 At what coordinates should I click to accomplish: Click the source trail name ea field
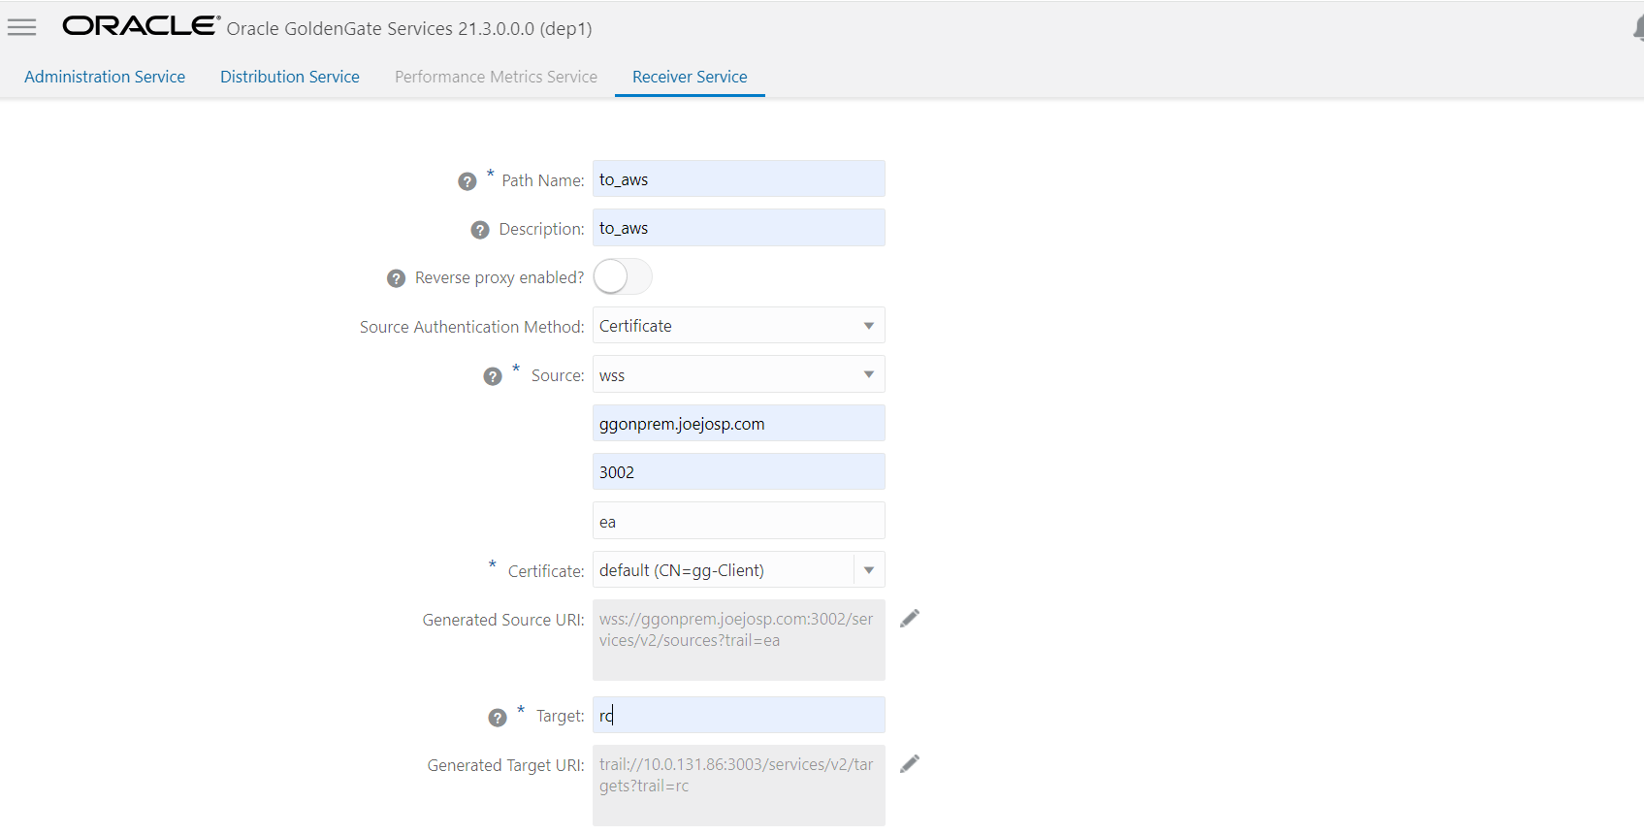(x=739, y=522)
